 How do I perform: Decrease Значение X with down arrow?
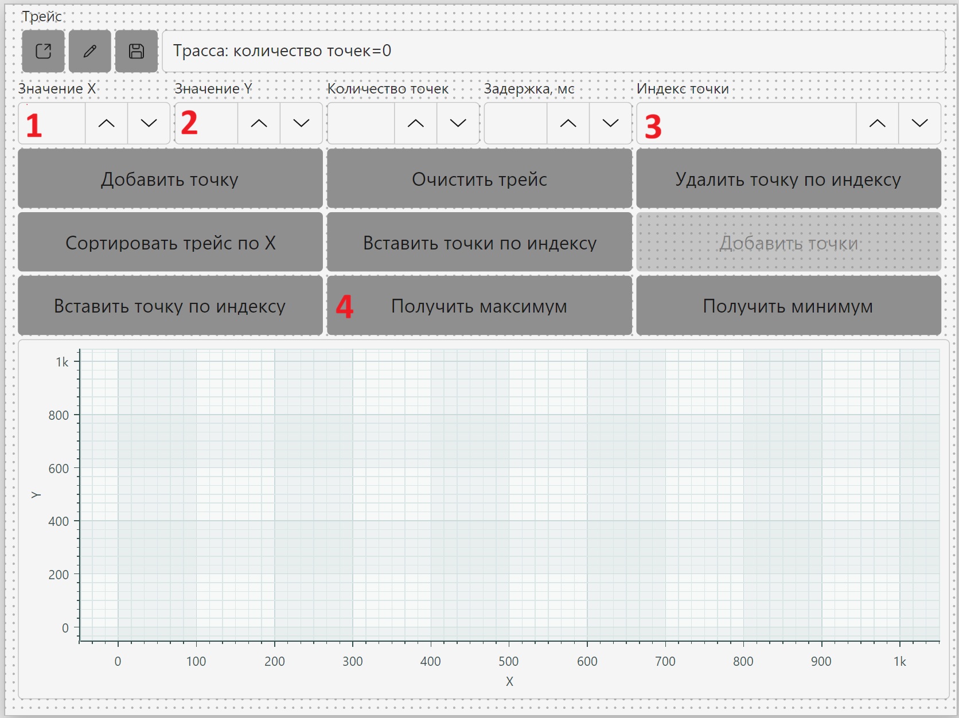click(x=149, y=123)
